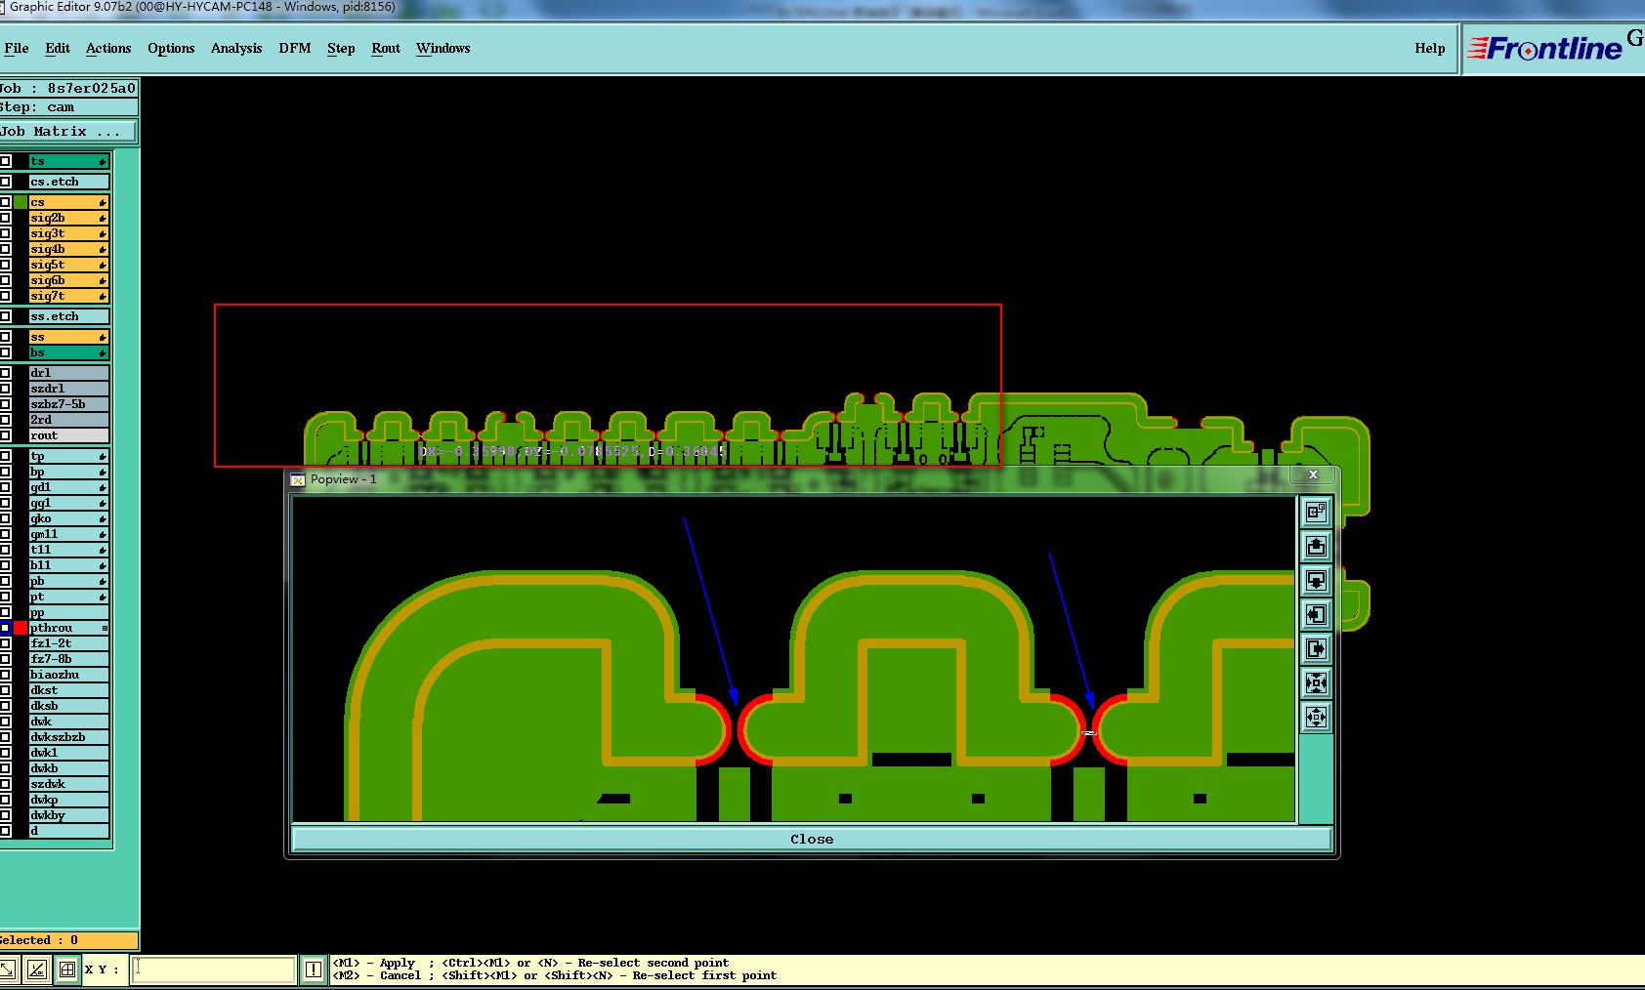Screen dimensions: 1645x990
Task: Pan Popview left with the left-arrow icon
Action: tap(1316, 614)
